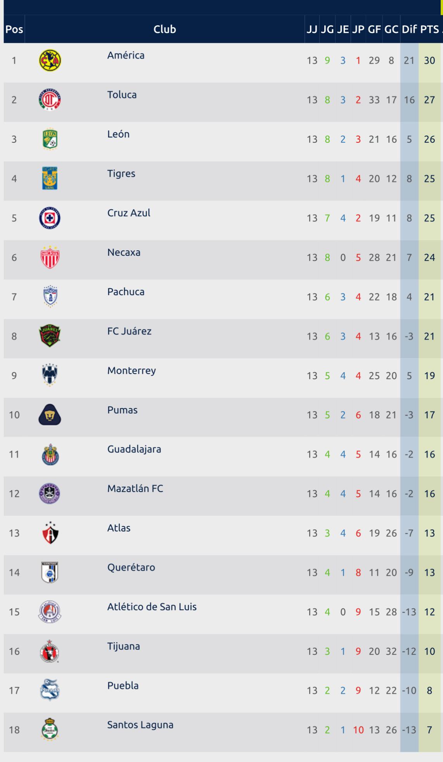The height and width of the screenshot is (762, 443).
Task: Click the Toluca team logo
Action: 50,100
